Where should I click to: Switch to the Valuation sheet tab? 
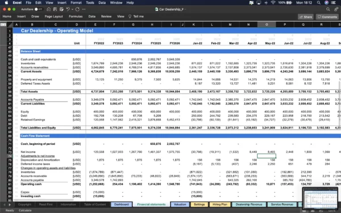click(180, 204)
